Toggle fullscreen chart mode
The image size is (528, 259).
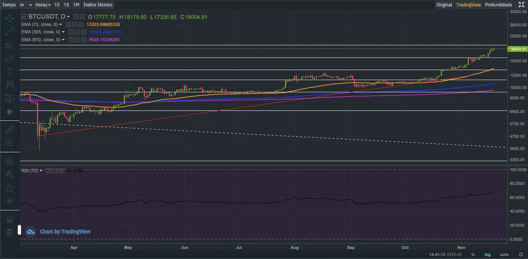pyautogui.click(x=521, y=5)
